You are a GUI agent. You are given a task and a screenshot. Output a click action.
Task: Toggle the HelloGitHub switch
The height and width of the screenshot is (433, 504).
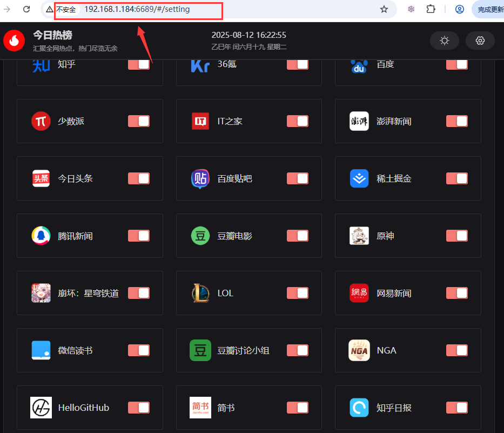(x=139, y=408)
